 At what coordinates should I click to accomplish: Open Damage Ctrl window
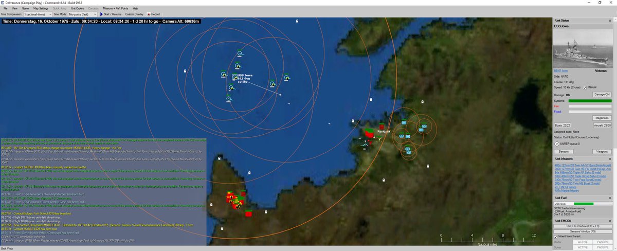point(602,95)
